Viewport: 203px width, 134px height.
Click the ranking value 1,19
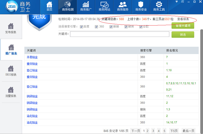169,70
